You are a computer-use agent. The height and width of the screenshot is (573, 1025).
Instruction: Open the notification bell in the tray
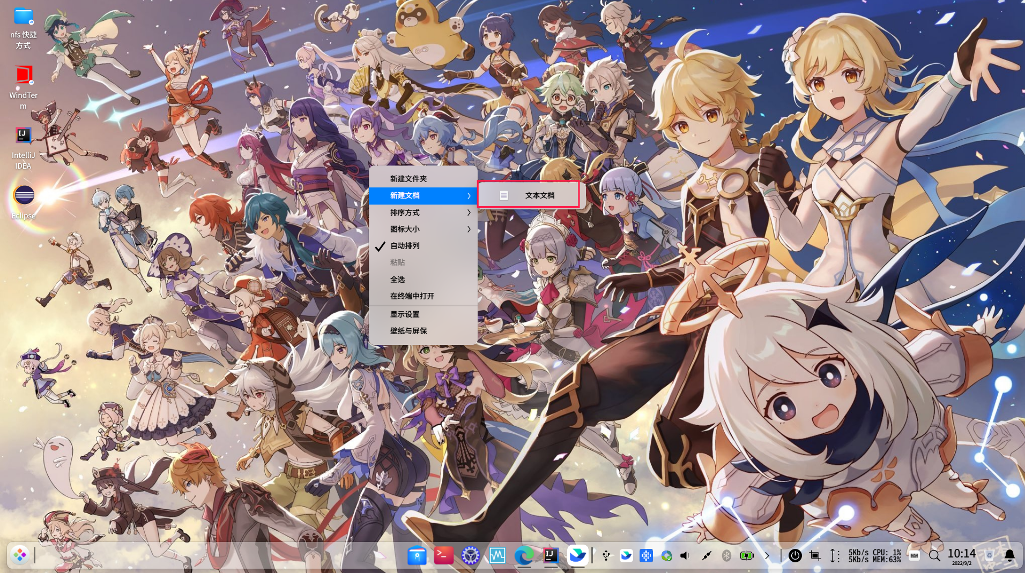(1009, 555)
